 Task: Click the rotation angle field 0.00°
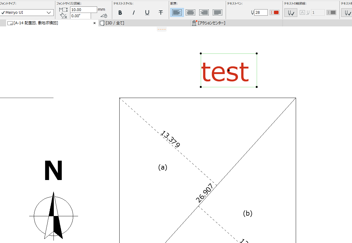(81, 16)
